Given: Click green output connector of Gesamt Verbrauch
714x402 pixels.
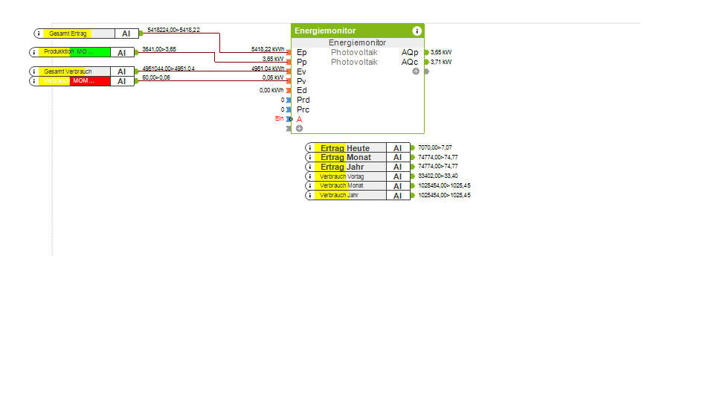Looking at the screenshot, I should click(x=136, y=71).
